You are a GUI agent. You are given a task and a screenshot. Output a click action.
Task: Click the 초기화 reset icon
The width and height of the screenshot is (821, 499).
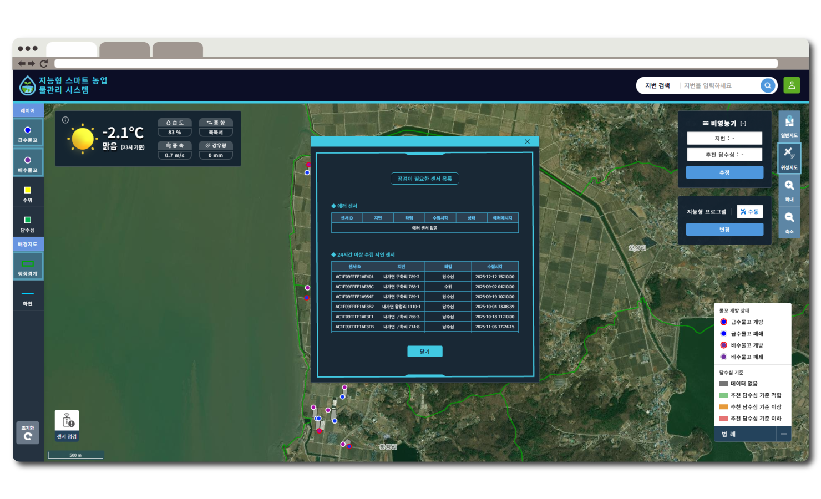pos(28,433)
